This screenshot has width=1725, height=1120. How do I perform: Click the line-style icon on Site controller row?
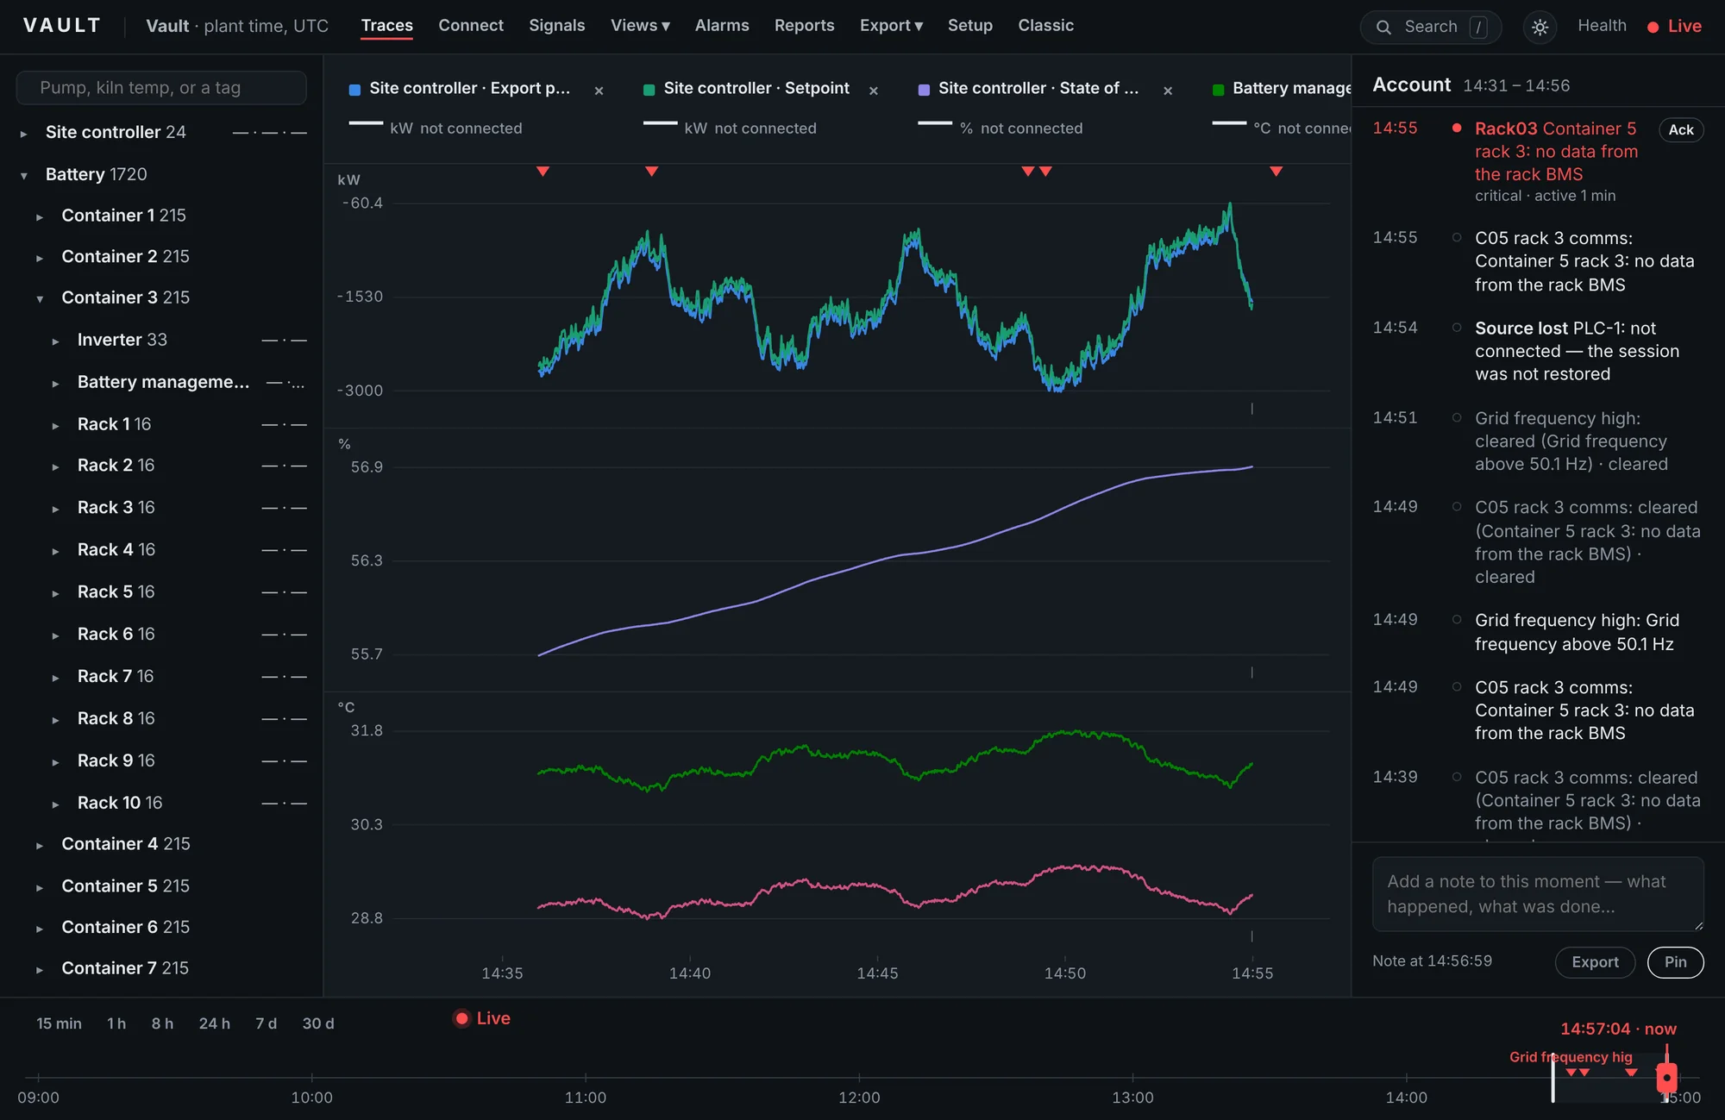click(x=270, y=133)
